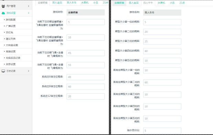Click the 系统庄12倍注位概率 field
The image size is (213, 135).
coord(86,96)
